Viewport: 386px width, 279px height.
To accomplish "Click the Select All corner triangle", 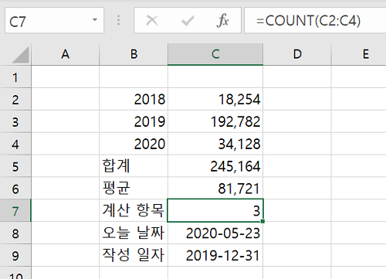I will [20, 55].
